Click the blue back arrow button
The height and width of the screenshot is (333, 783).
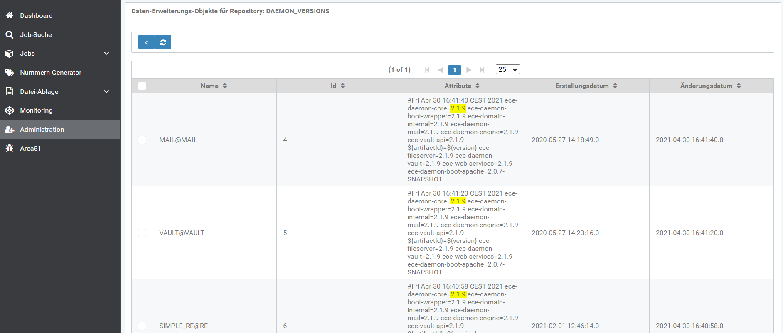tap(146, 42)
